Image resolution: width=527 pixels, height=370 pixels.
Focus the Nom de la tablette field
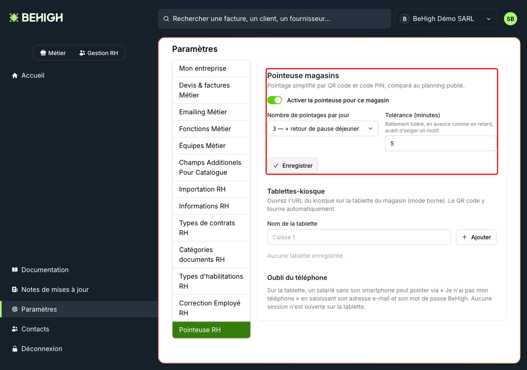[x=359, y=237]
